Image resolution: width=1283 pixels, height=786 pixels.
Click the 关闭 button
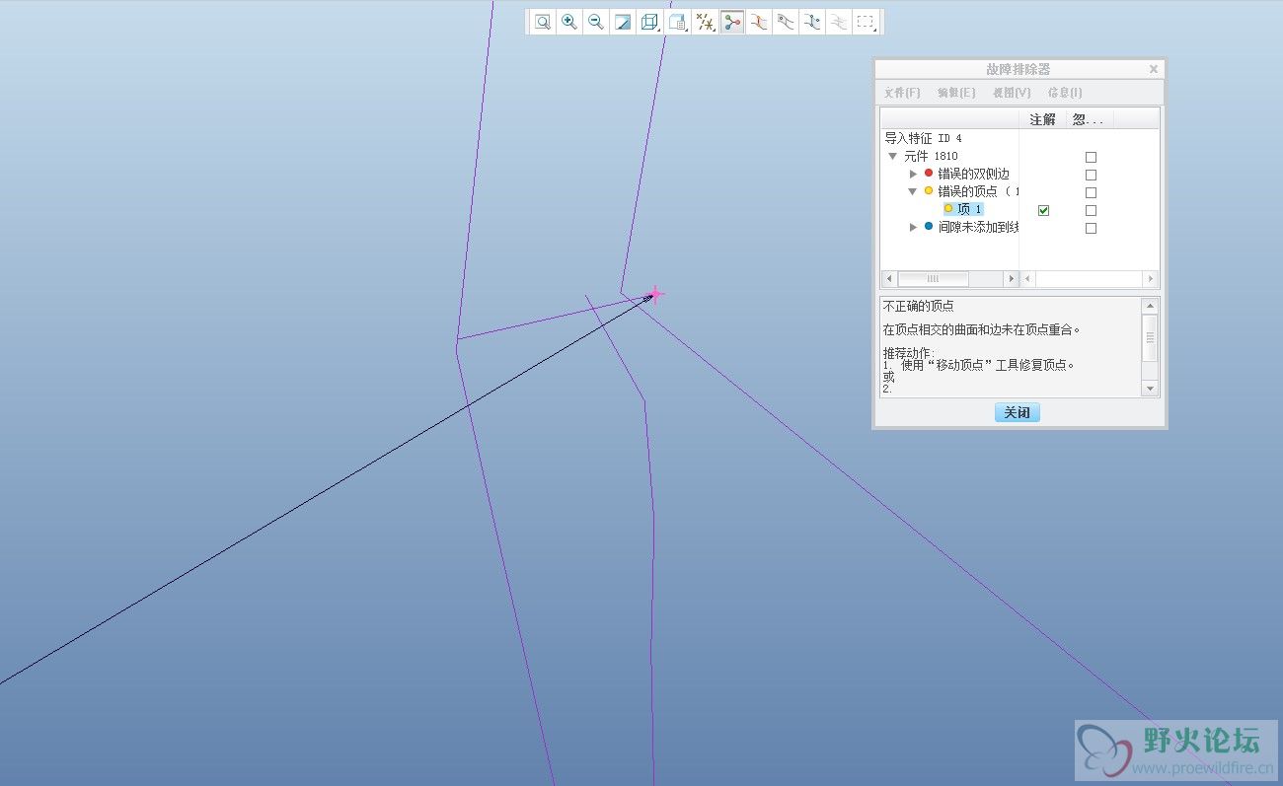(x=1017, y=412)
